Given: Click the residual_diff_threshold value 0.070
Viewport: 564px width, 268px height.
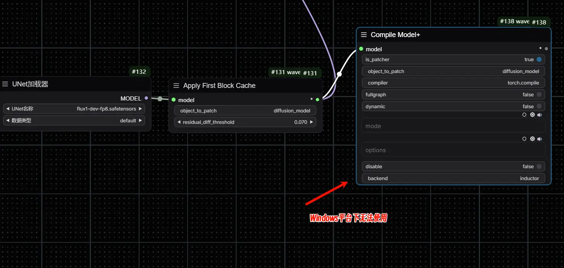Looking at the screenshot, I should tap(301, 122).
